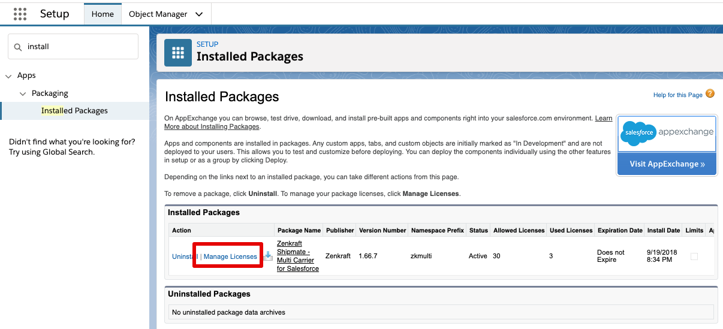Screen dimensions: 723x329
Task: Click the zkmulti namespace prefix cell
Action: pyautogui.click(x=421, y=256)
